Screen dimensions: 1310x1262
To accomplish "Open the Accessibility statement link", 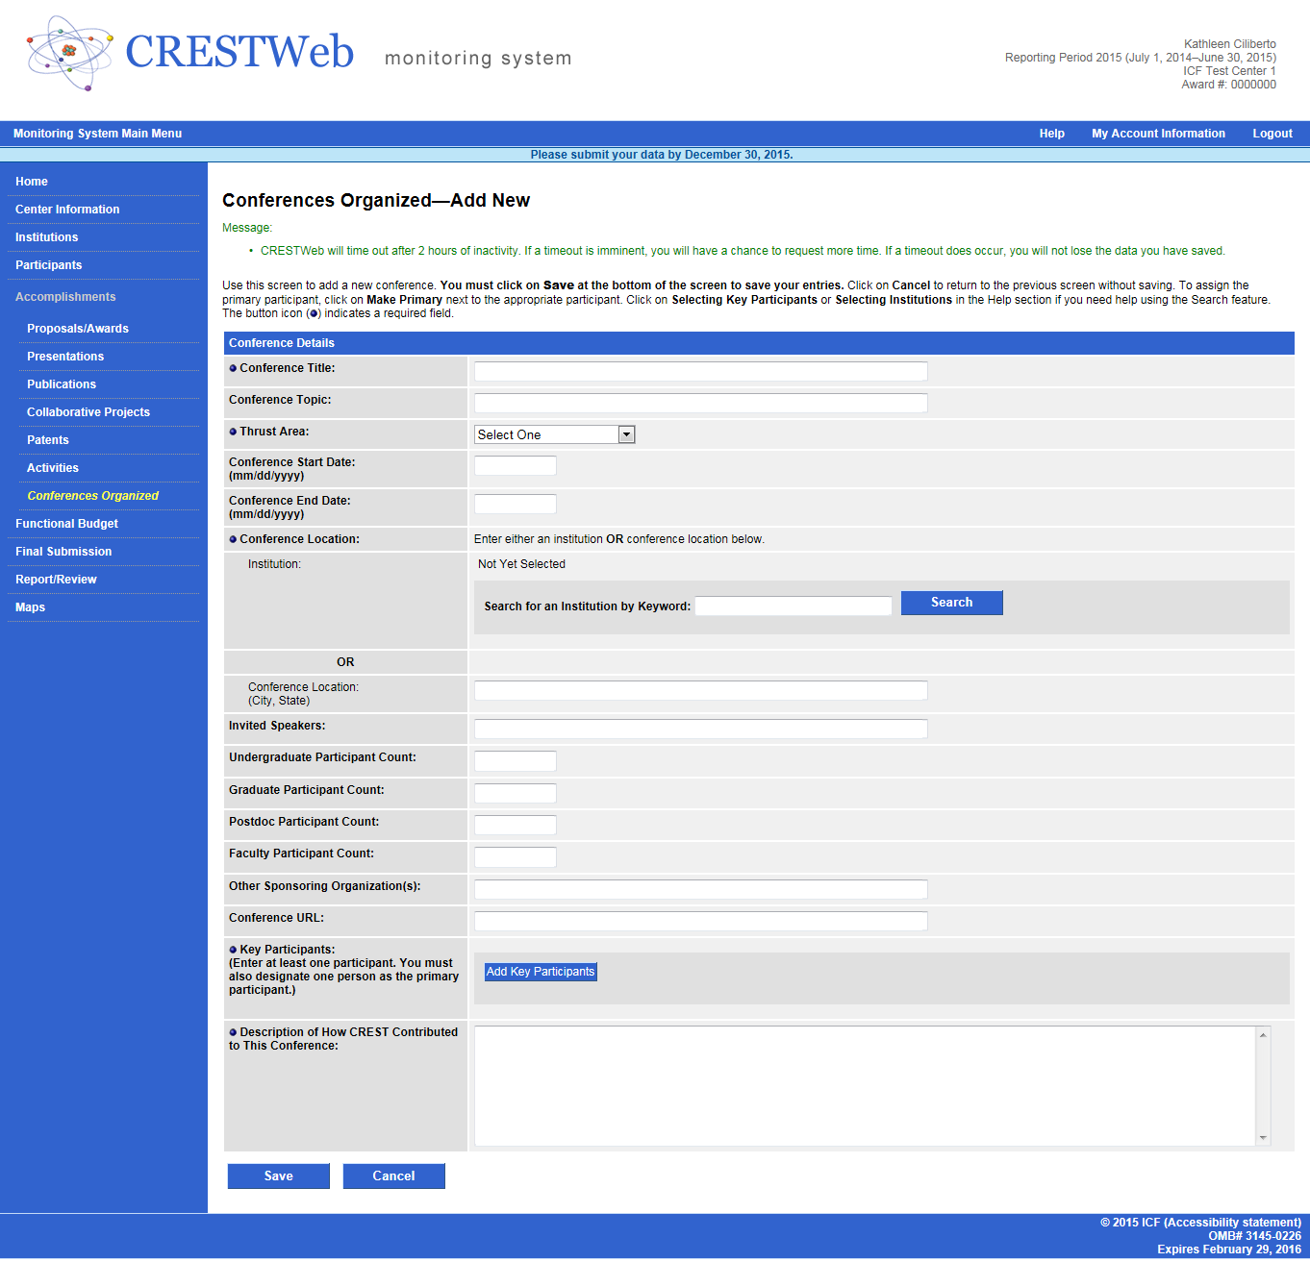I will point(1232,1223).
